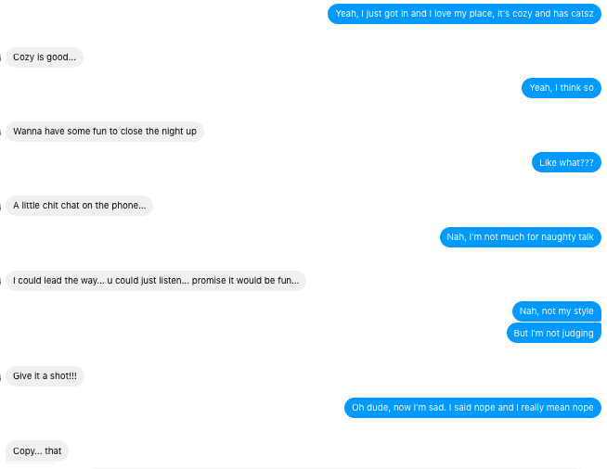Select 'Nah, I'm not much for naughty talk' bubble
This screenshot has height=469, width=607.
click(521, 237)
